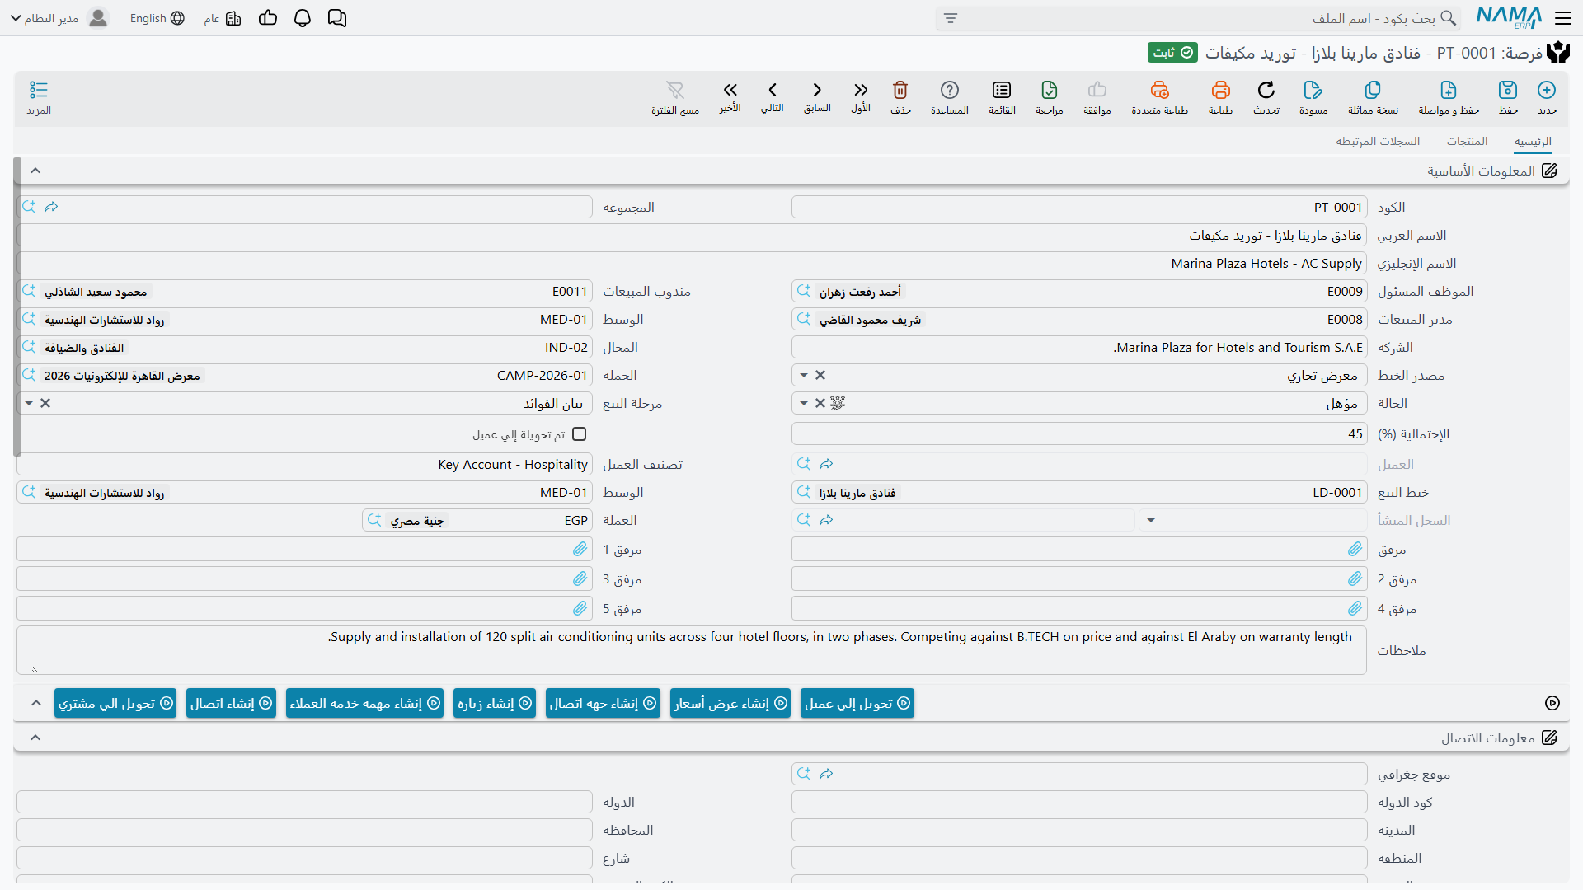The width and height of the screenshot is (1583, 890).
Task: Switch language to English
Action: (x=157, y=18)
